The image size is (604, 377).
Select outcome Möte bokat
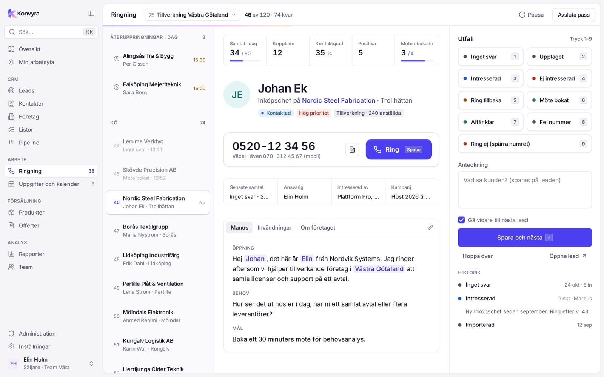(559, 100)
